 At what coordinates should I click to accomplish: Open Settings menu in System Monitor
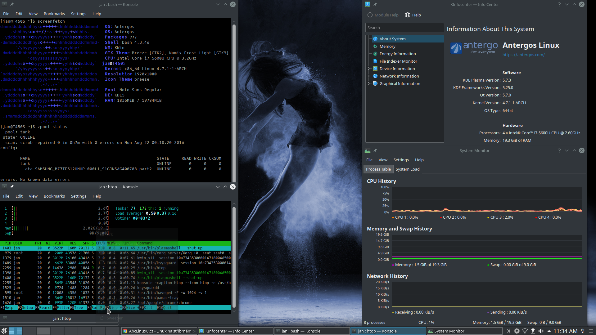click(401, 160)
